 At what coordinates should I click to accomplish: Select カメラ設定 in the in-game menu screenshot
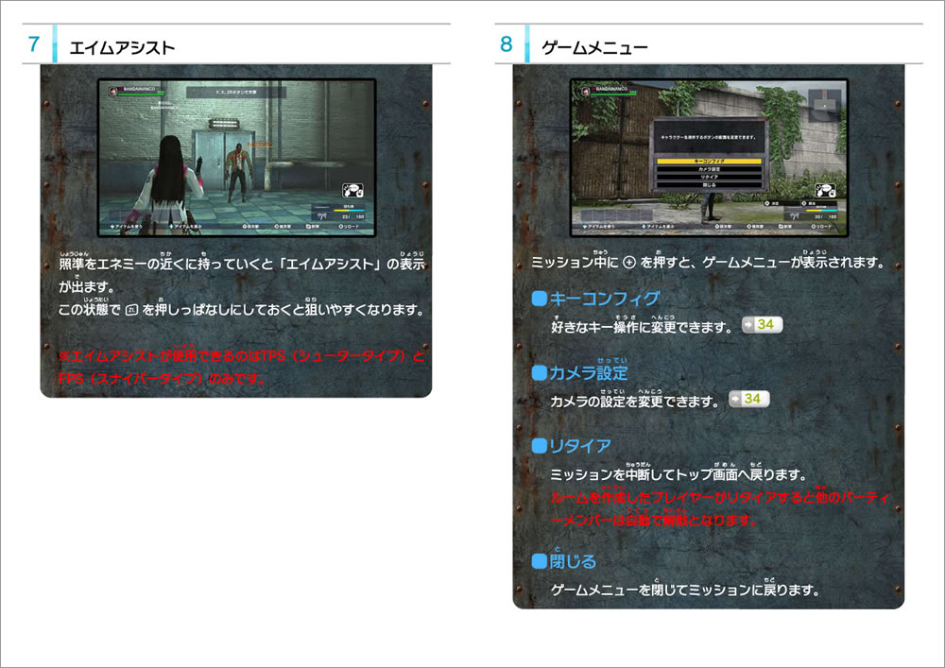710,169
